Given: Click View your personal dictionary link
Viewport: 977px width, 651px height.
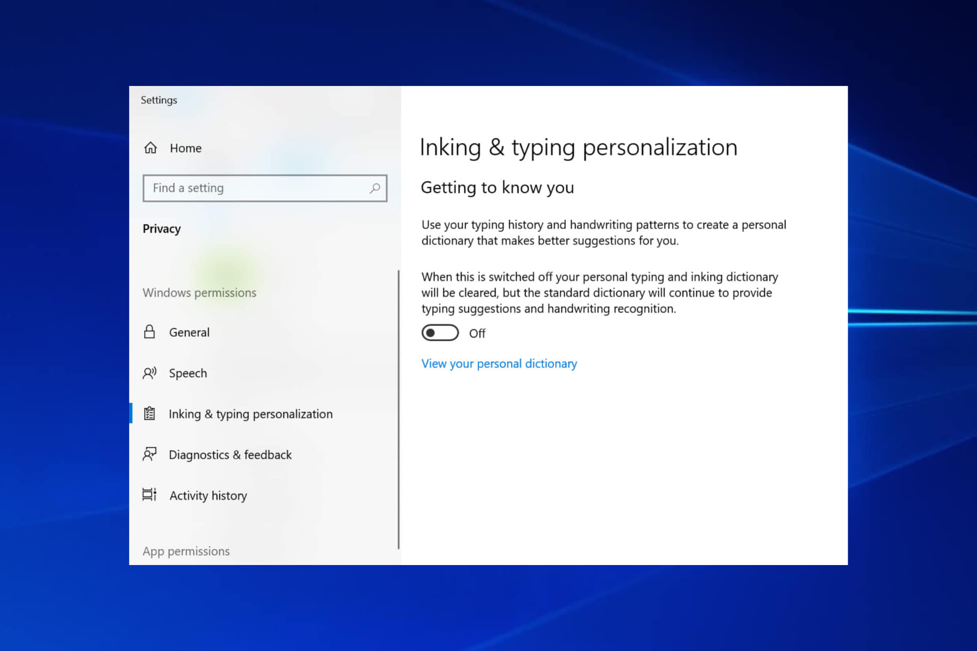Looking at the screenshot, I should coord(499,363).
